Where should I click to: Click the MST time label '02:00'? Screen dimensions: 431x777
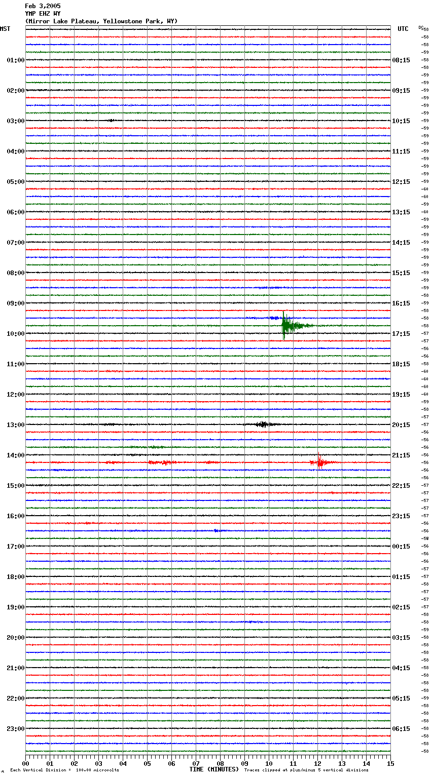pos(16,91)
